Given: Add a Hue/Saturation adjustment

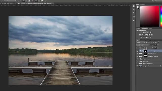Looking at the screenshot, I should click(x=140, y=35).
